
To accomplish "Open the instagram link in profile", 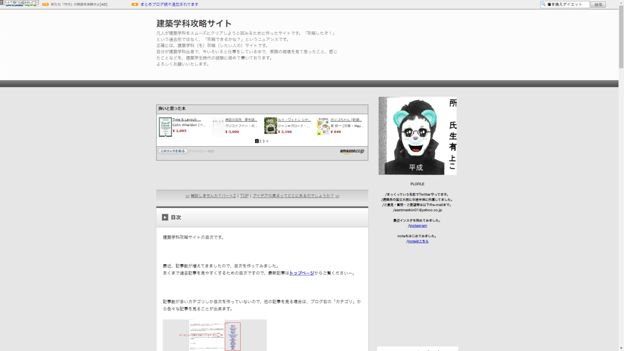I will click(418, 226).
